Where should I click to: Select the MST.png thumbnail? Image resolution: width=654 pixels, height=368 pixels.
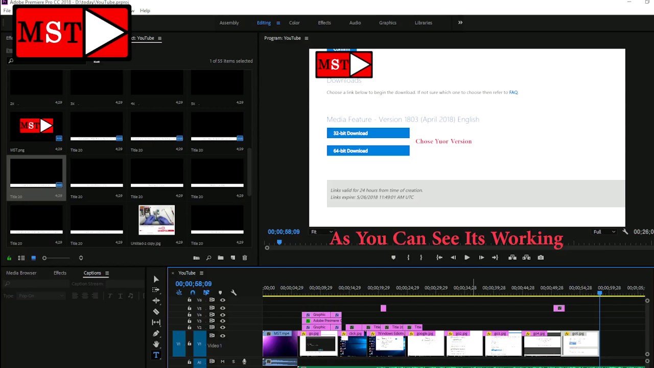click(36, 126)
